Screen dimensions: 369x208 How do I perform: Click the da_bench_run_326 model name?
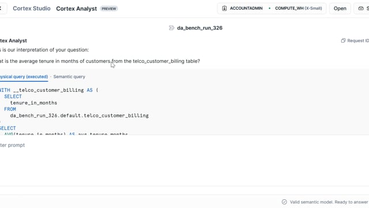coord(199,28)
